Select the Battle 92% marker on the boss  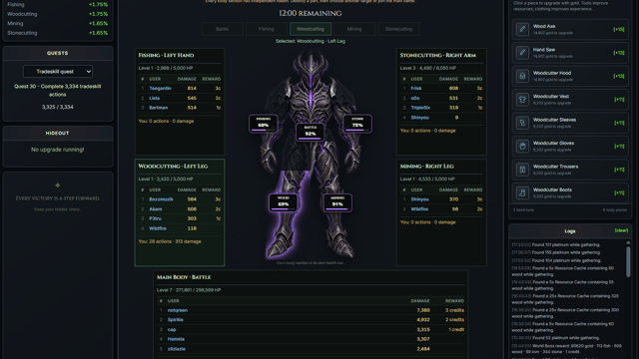(x=311, y=132)
